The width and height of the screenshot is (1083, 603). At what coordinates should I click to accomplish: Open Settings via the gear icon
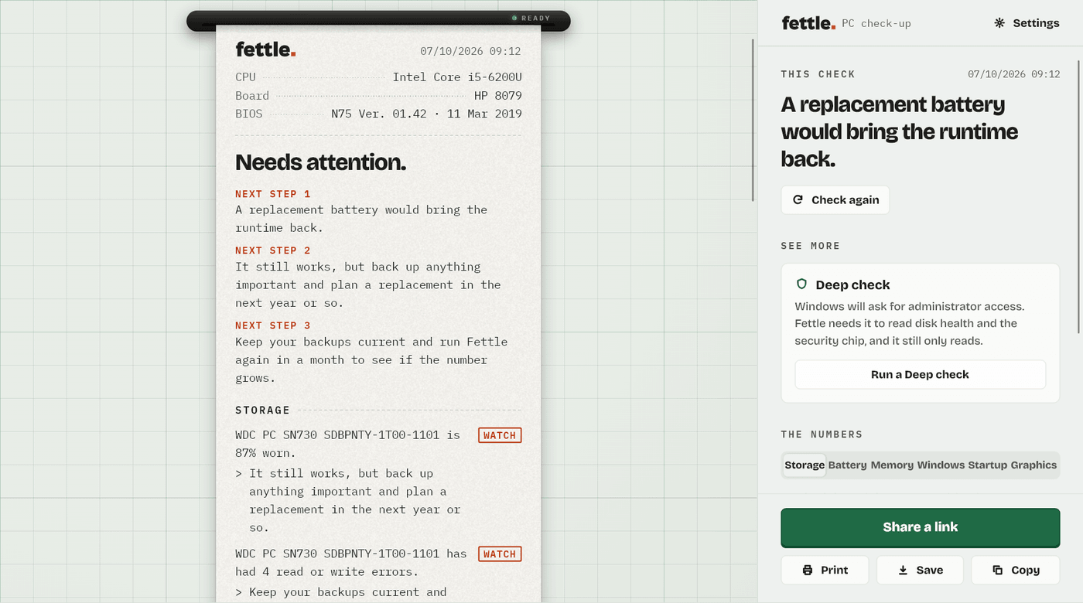[999, 23]
